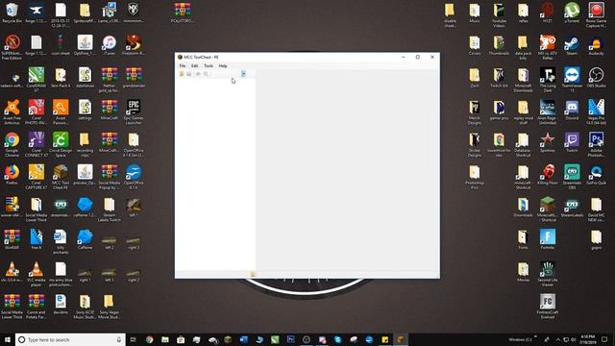Open the Streamlabs OBS desktop shortcut
The width and height of the screenshot is (615, 346).
coord(572,177)
